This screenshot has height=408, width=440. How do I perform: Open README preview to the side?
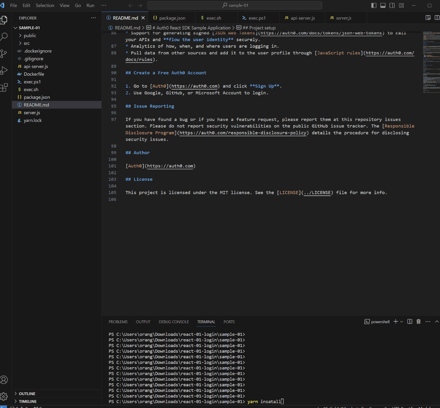428,18
